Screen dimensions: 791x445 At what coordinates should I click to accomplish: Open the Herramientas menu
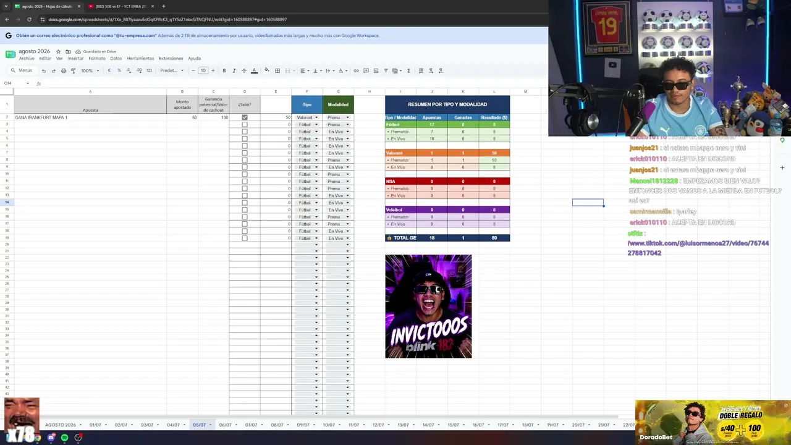[x=140, y=59]
